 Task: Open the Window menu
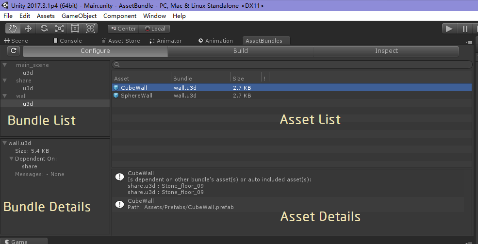(154, 16)
